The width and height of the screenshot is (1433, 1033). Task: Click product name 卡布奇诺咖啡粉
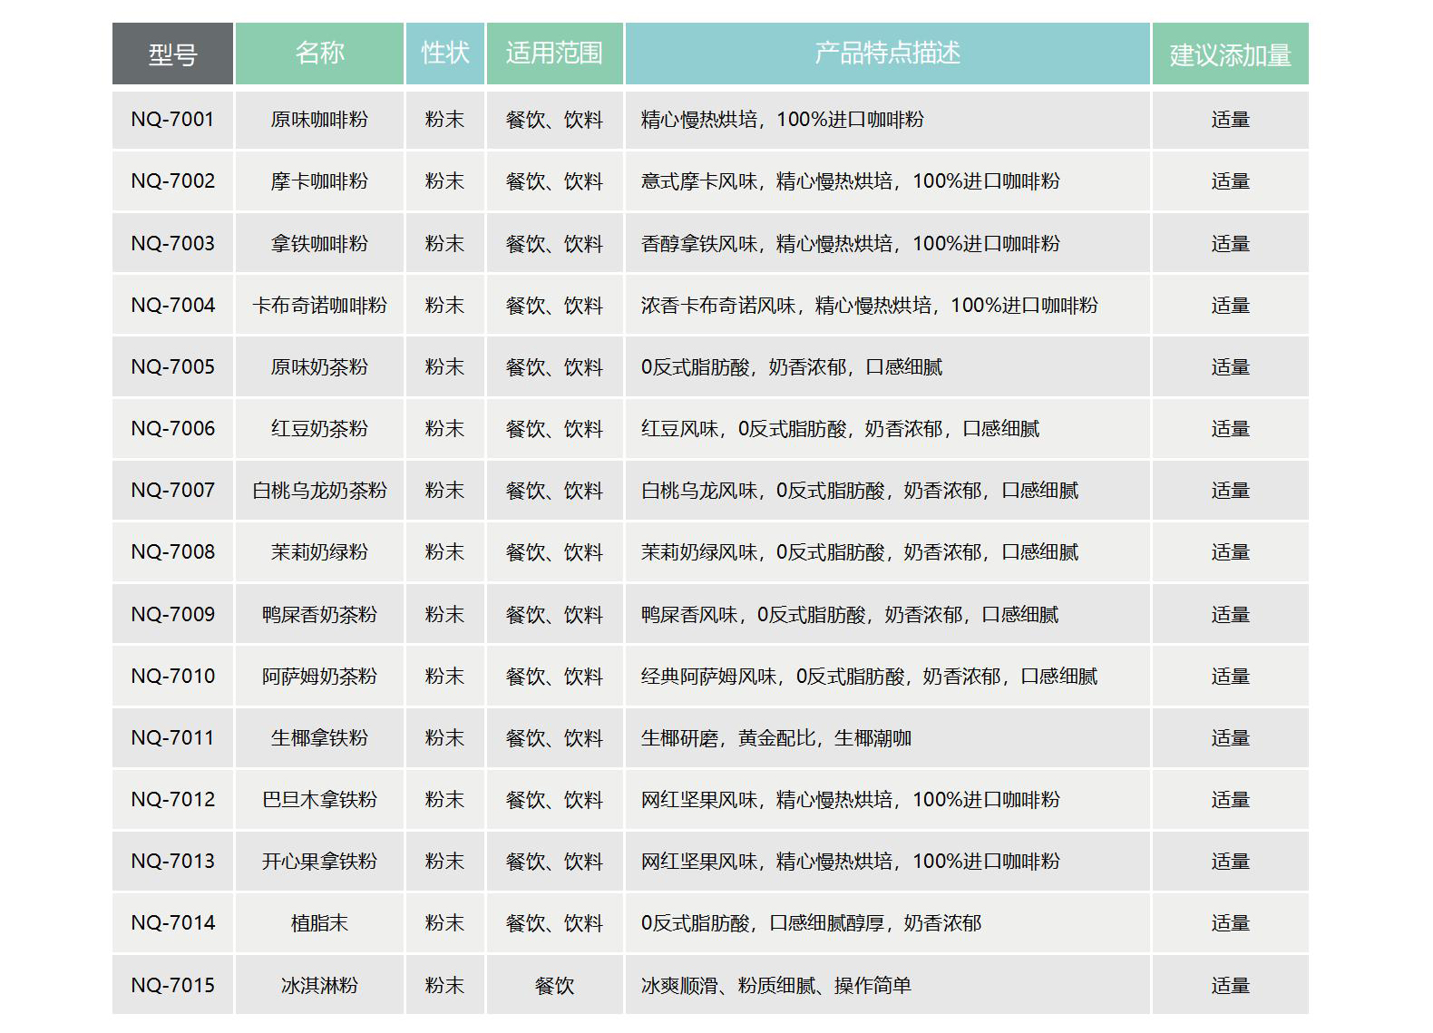[x=319, y=305]
